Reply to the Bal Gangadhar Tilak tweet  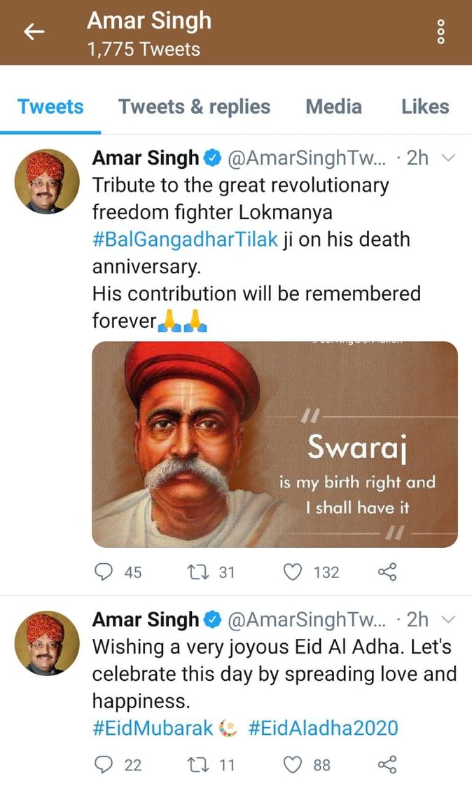click(x=104, y=572)
